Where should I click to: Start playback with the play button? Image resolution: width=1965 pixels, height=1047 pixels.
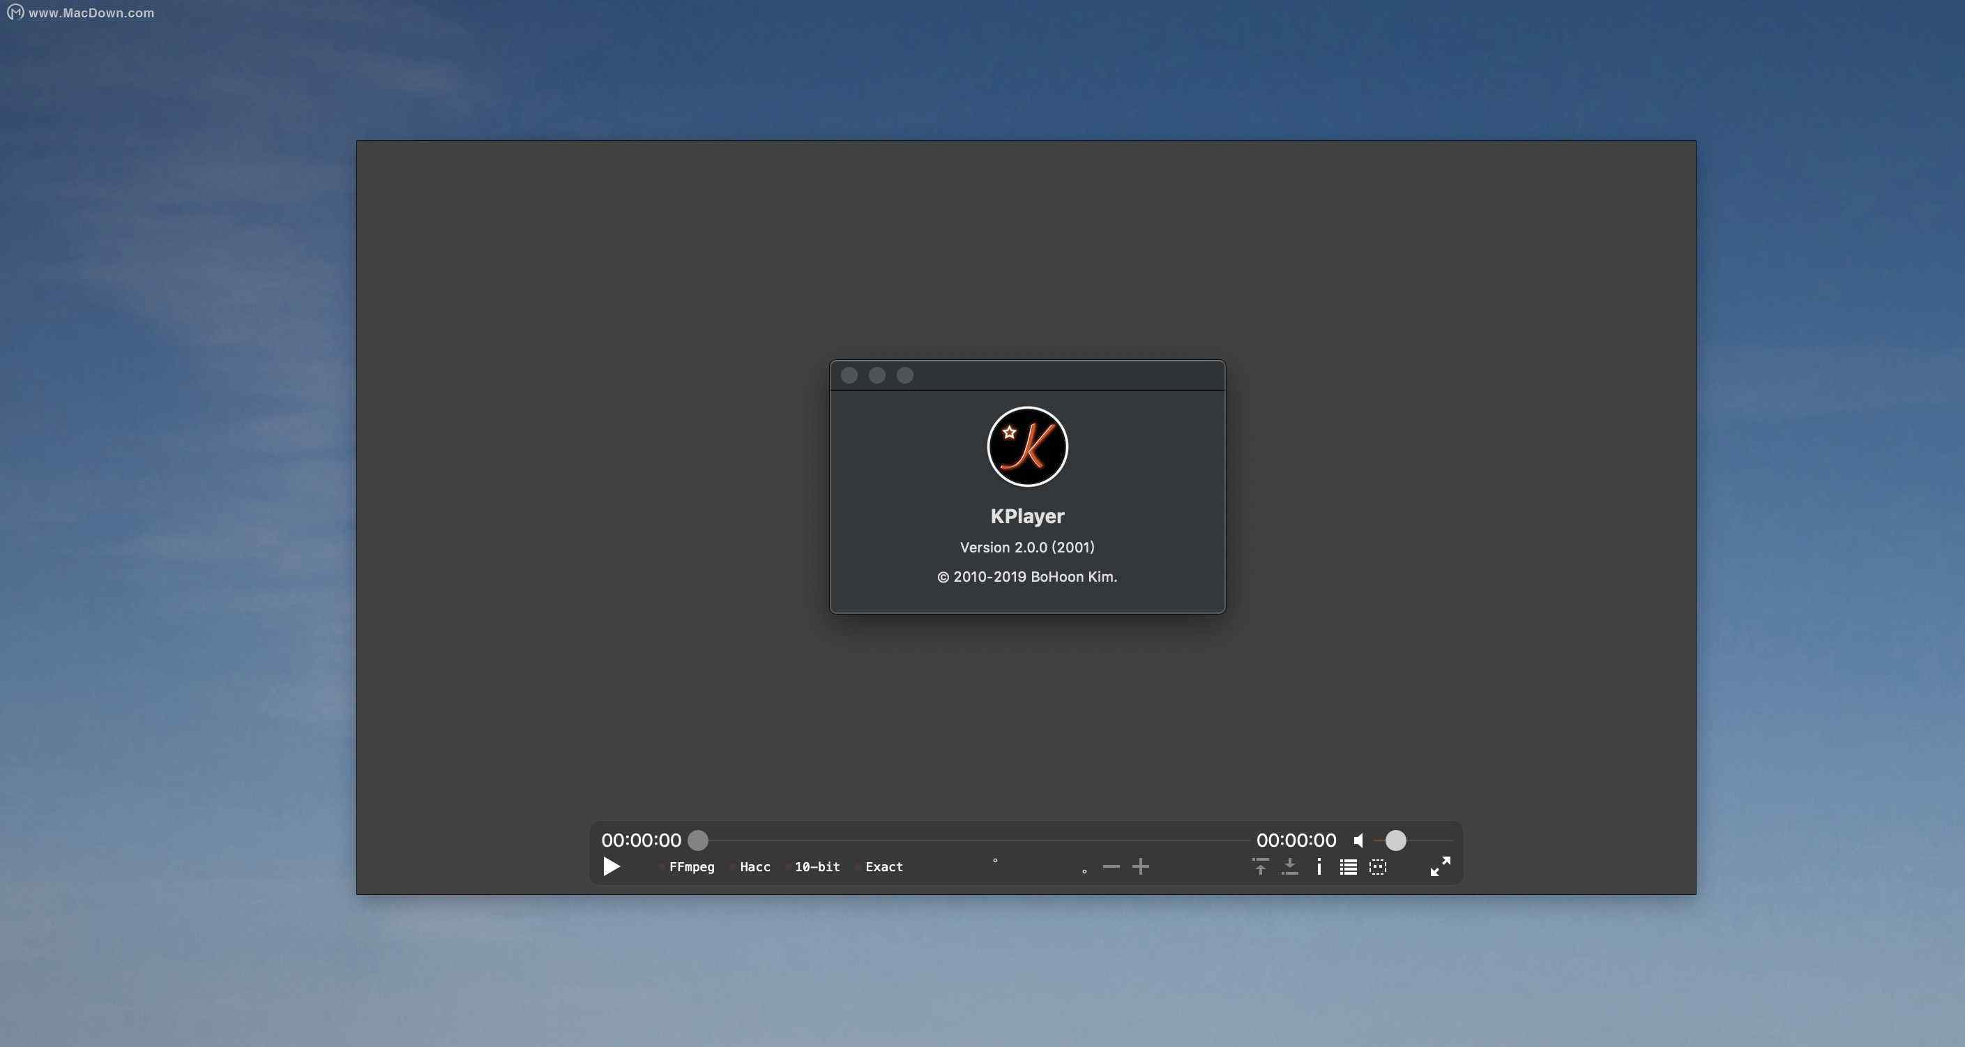[x=612, y=867]
